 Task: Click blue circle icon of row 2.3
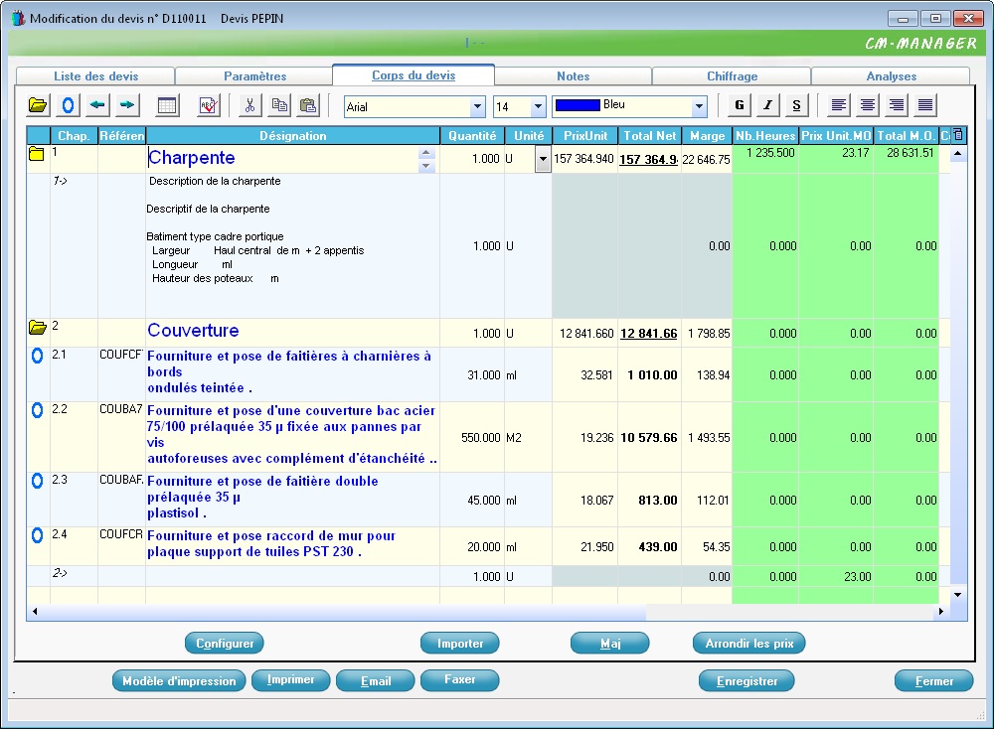coord(38,481)
